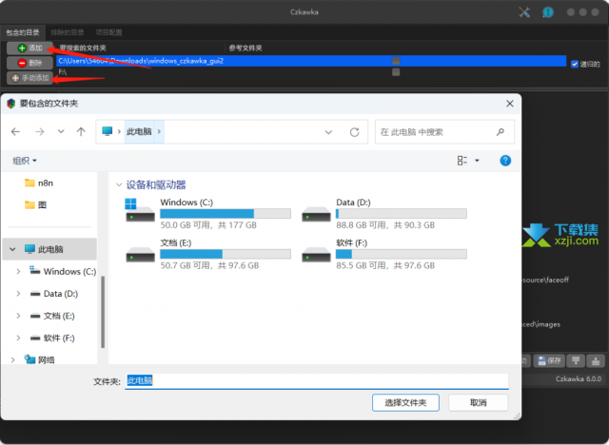Expand 文档 (E:) in the tree
This screenshot has height=445, width=609.
pyautogui.click(x=18, y=316)
